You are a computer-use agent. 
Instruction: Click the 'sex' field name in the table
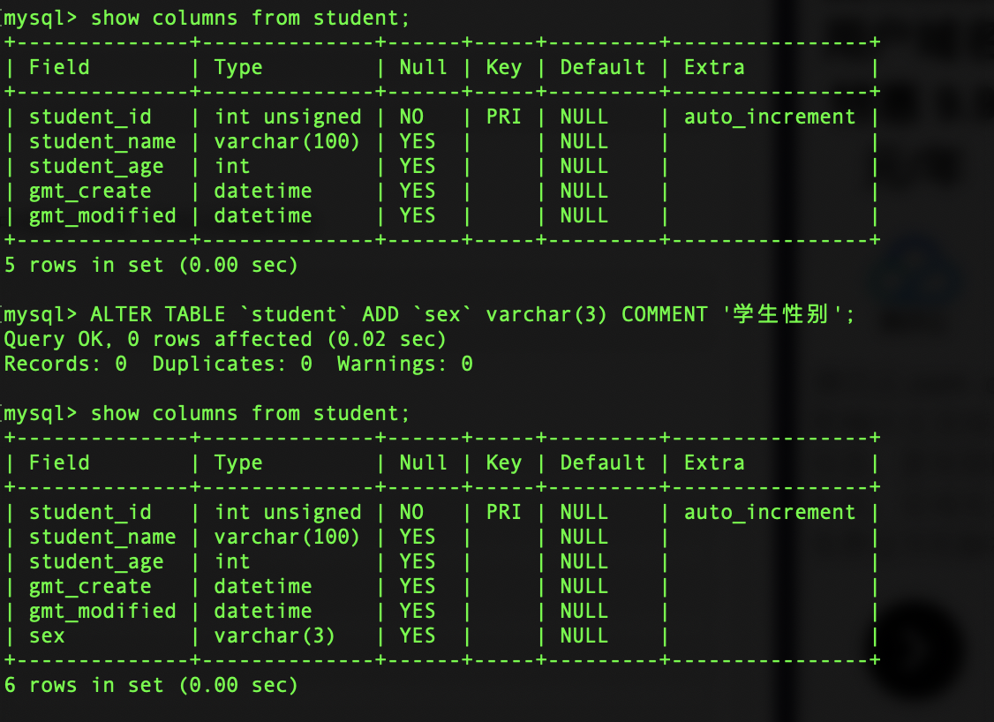47,636
